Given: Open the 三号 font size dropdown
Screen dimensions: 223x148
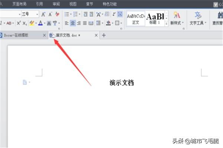Looking at the screenshot, I should pos(37,14).
